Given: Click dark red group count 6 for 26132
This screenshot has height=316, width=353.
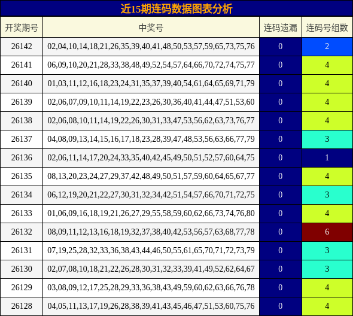Looking at the screenshot, I should tap(327, 232).
